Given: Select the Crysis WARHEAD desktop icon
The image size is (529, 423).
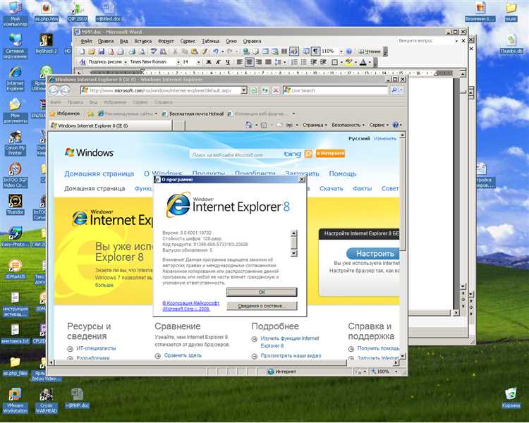Looking at the screenshot, I should [x=47, y=400].
